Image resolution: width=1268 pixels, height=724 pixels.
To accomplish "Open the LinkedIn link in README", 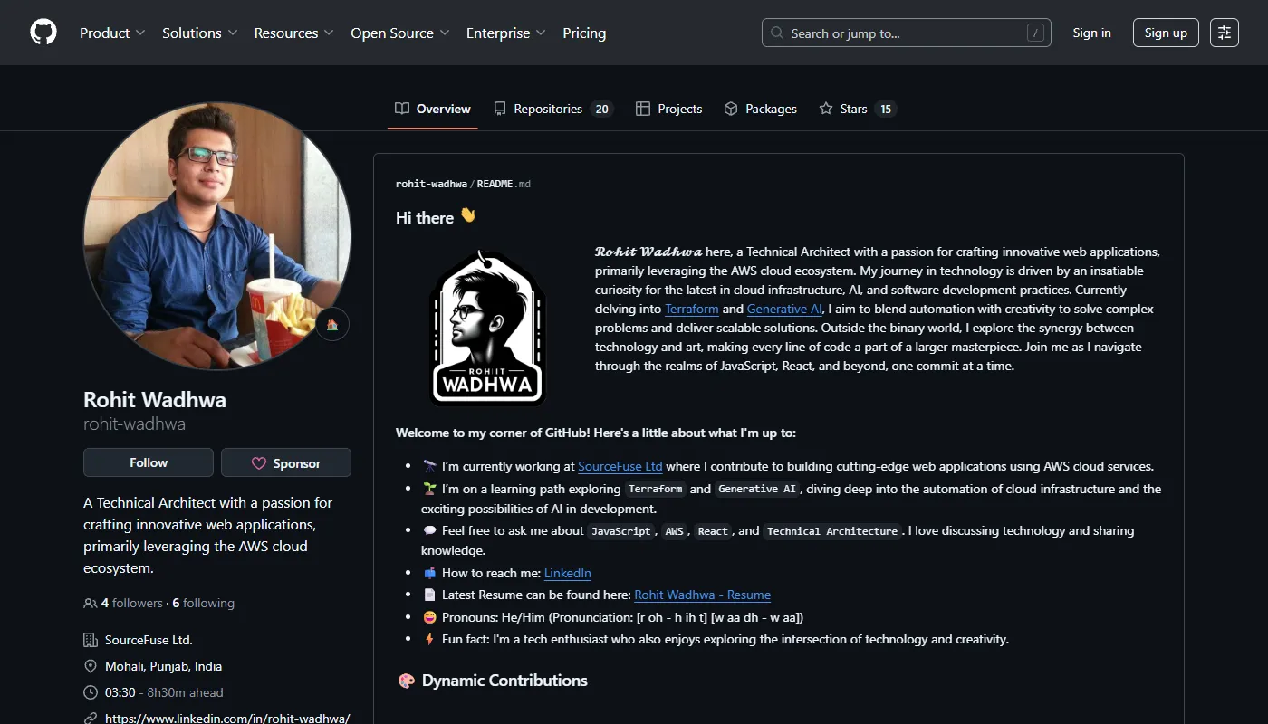I will [568, 573].
